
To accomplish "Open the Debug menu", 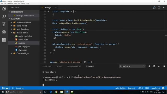I will [23, 4].
